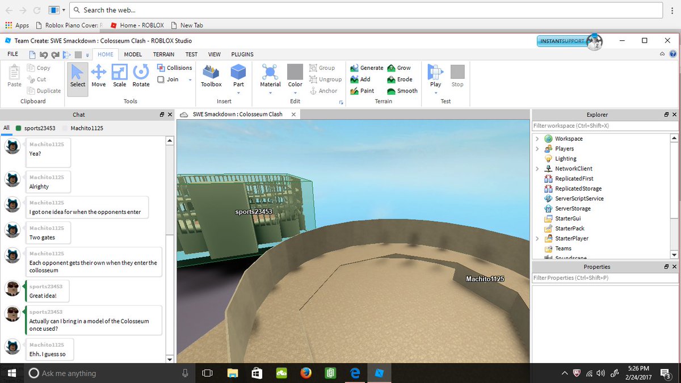
Task: Switch to the TERRAIN ribbon tab
Action: (x=163, y=54)
